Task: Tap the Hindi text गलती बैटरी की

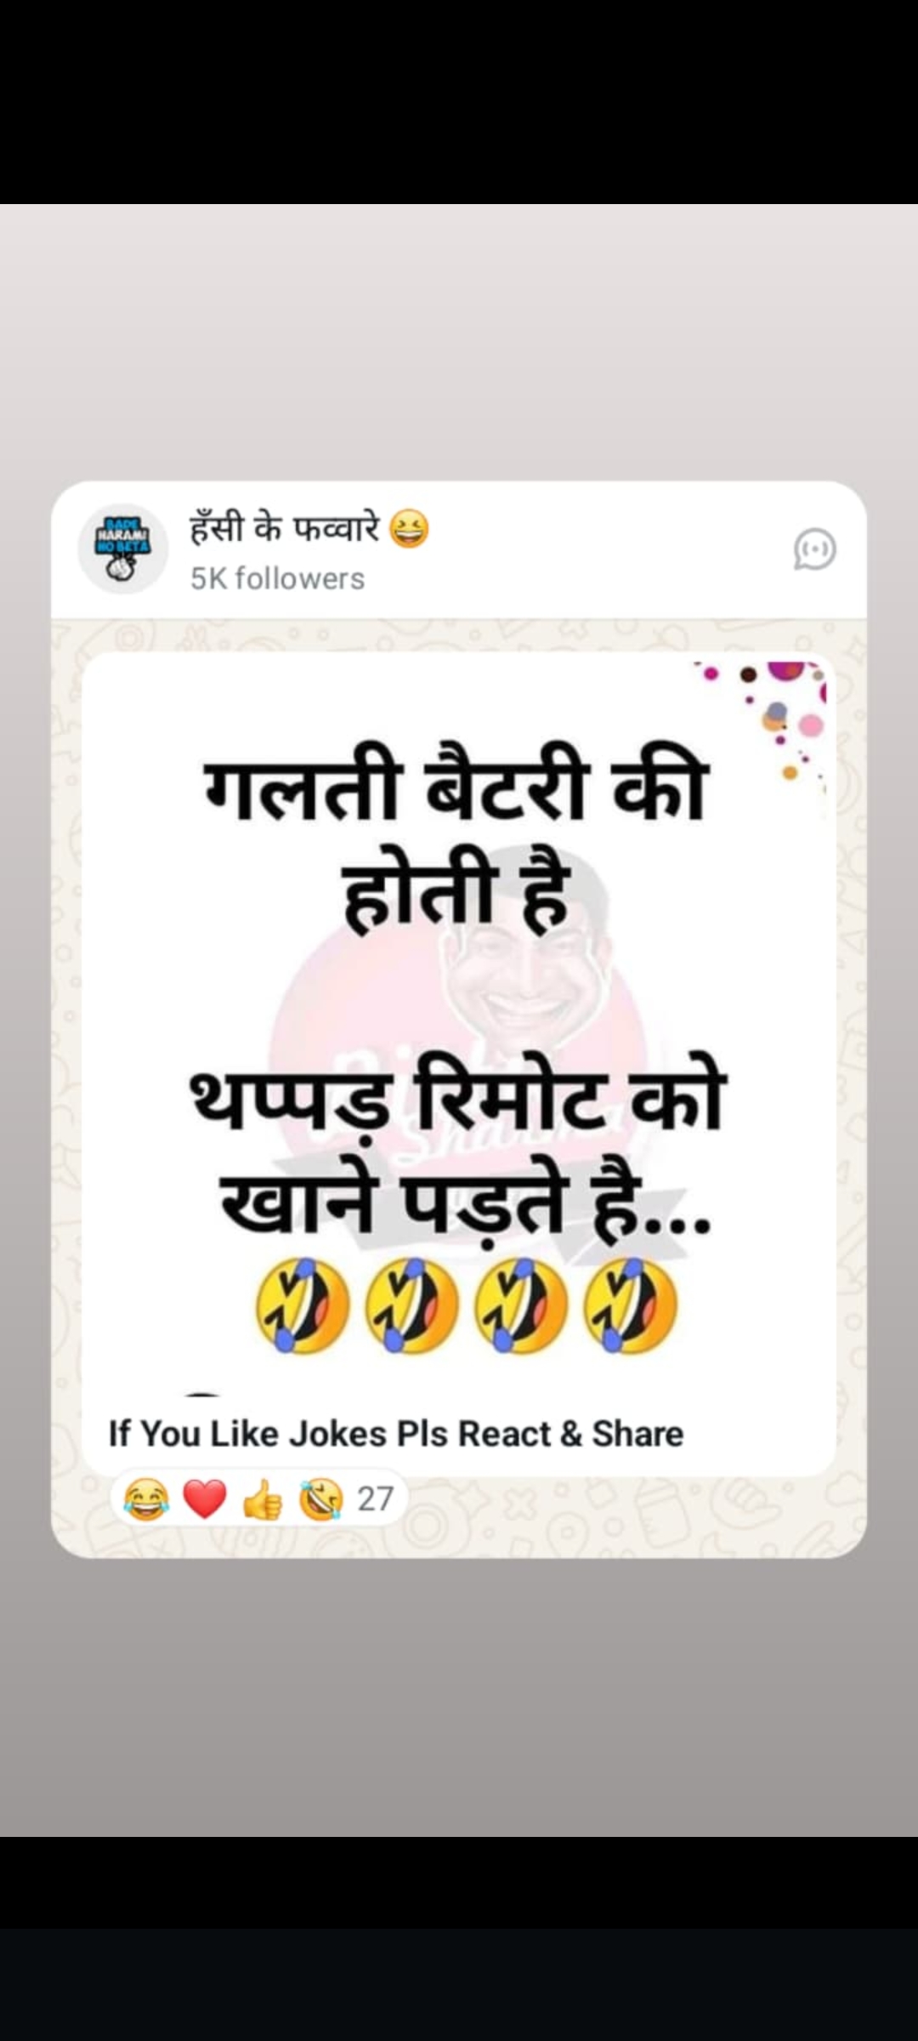Action: [x=456, y=787]
